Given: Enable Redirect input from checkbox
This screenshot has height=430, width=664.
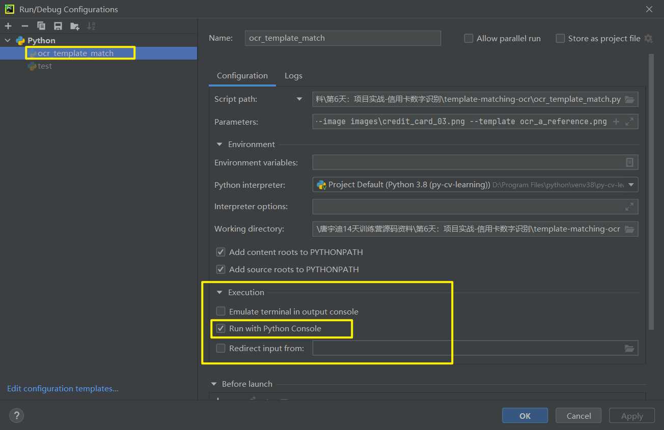Looking at the screenshot, I should pos(220,349).
